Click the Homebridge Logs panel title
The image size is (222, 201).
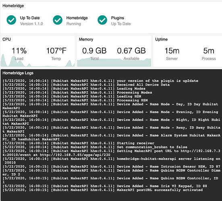(18, 73)
